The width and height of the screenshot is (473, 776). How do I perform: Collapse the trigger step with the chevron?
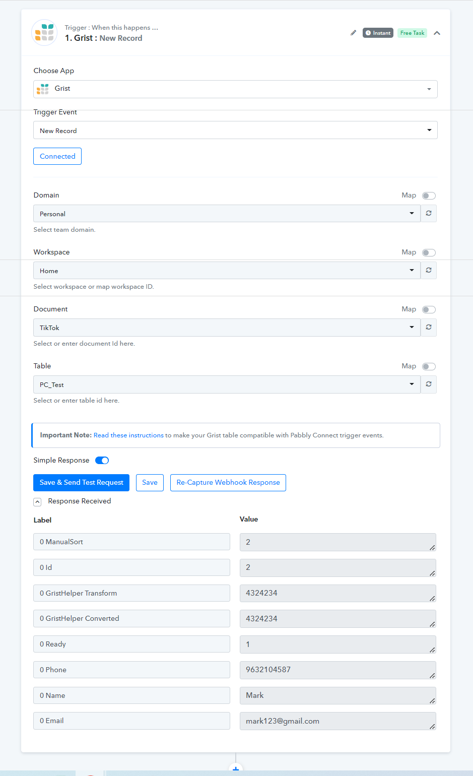(437, 33)
